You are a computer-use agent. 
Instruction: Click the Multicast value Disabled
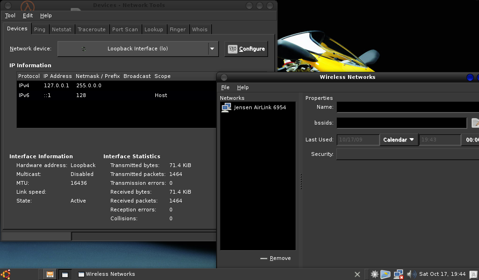pos(82,174)
